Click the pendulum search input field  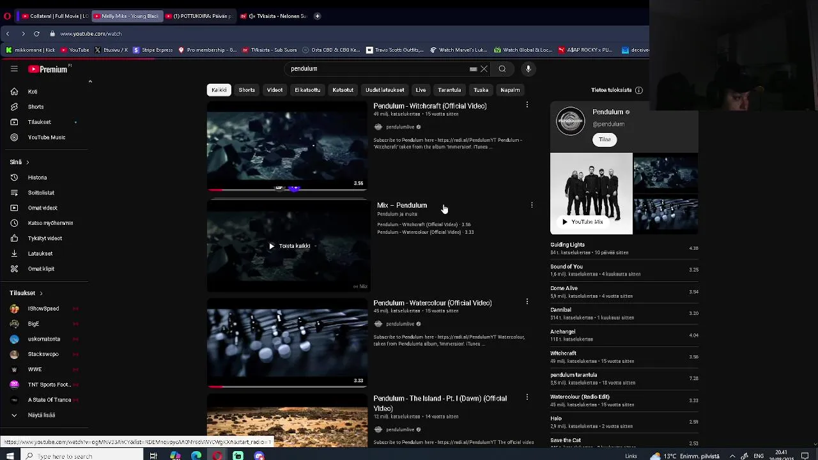tap(377, 69)
